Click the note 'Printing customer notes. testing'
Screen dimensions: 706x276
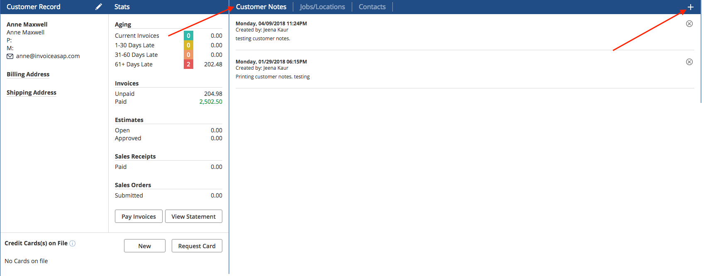(x=273, y=77)
